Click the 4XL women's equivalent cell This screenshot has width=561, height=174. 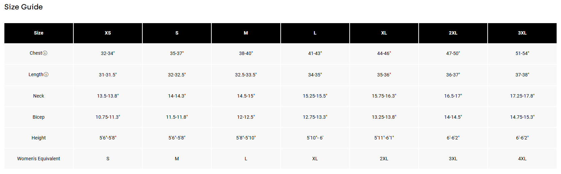click(522, 159)
